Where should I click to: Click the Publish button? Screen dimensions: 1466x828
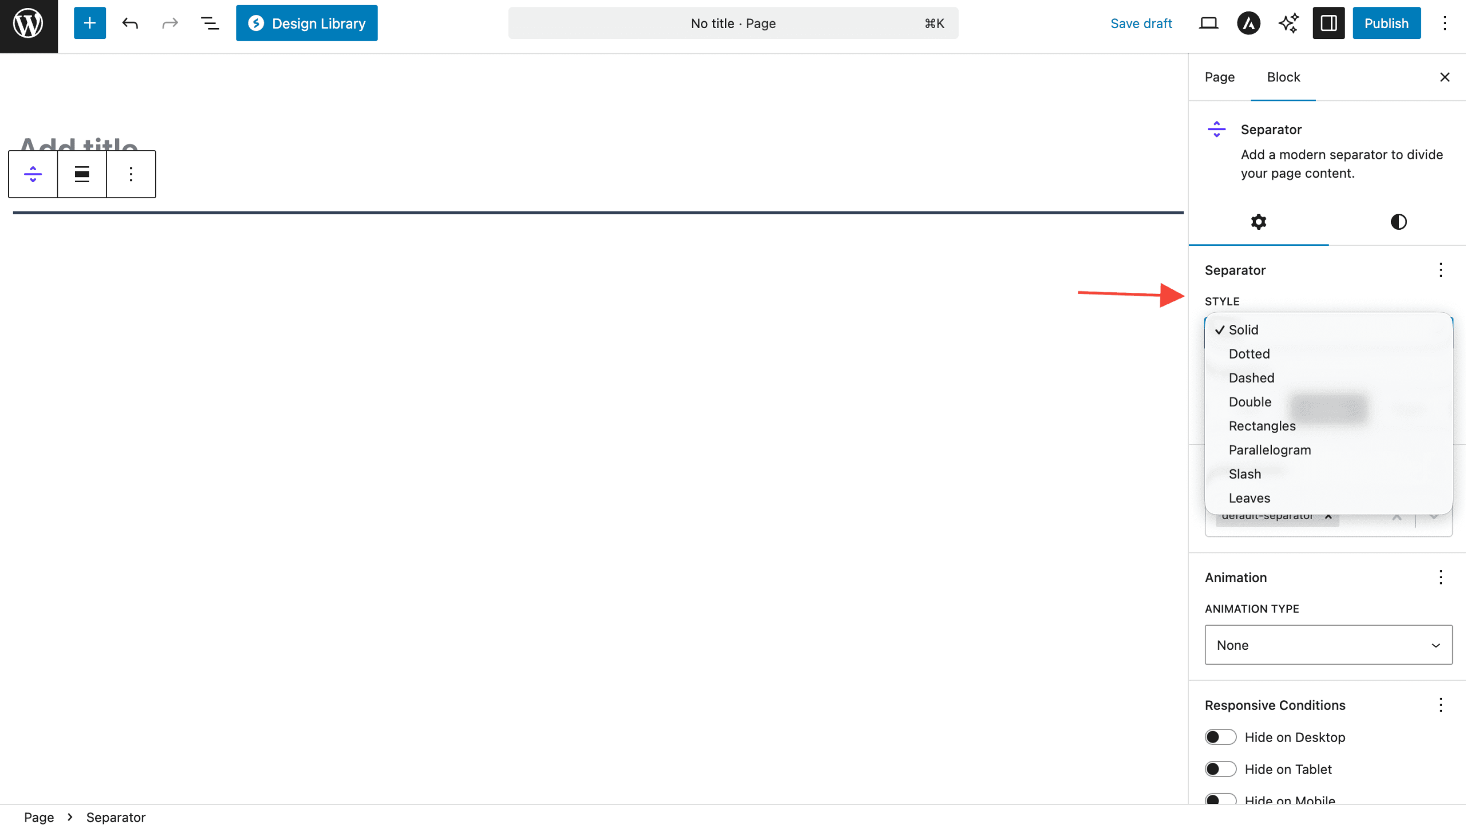[1386, 23]
